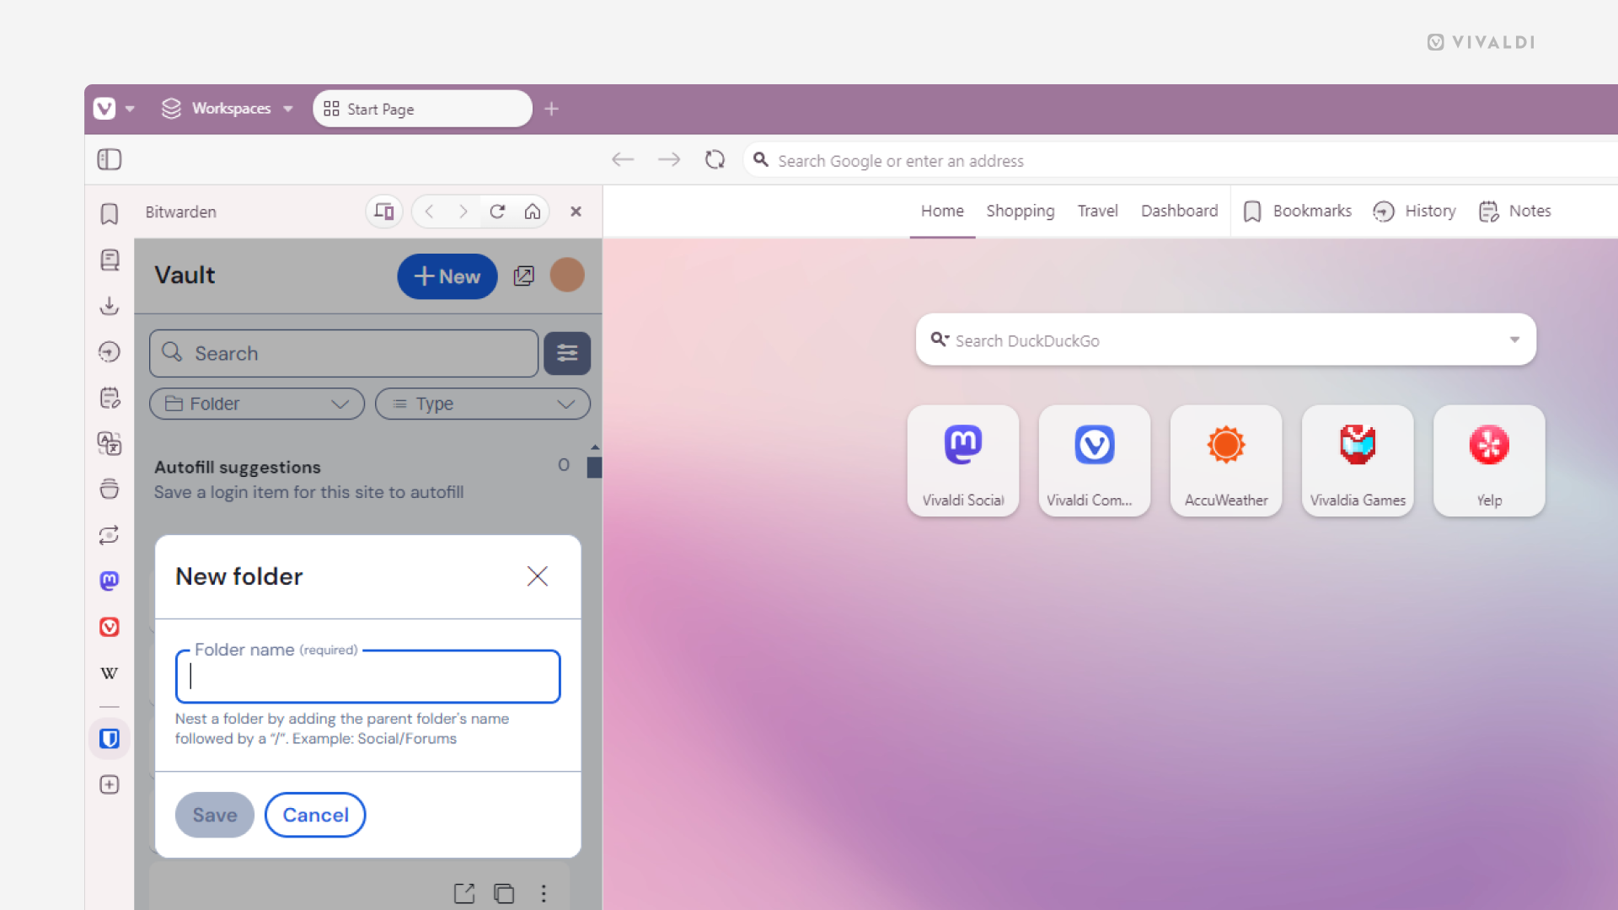This screenshot has height=910, width=1618.
Task: Click the launch item icon in vault row
Action: point(464,893)
